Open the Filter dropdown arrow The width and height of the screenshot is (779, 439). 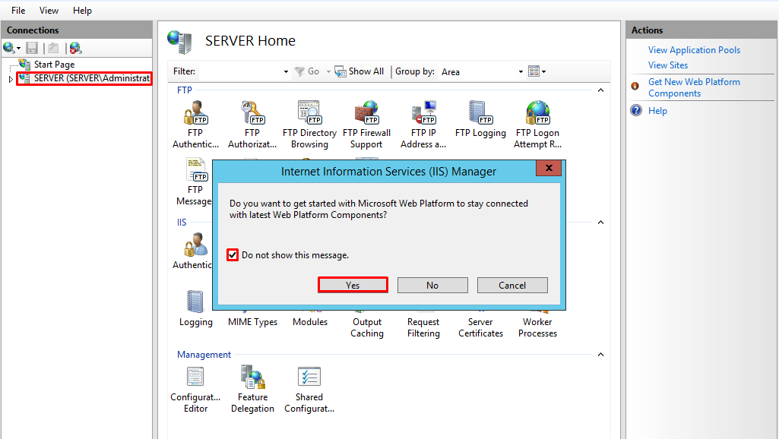point(286,72)
